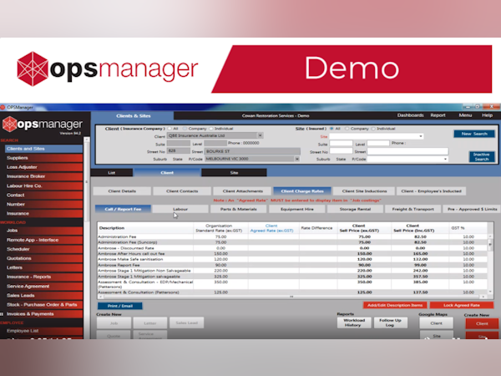Open the QBE Insurance Australia client dropdown
The width and height of the screenshot is (501, 376).
pyautogui.click(x=261, y=135)
